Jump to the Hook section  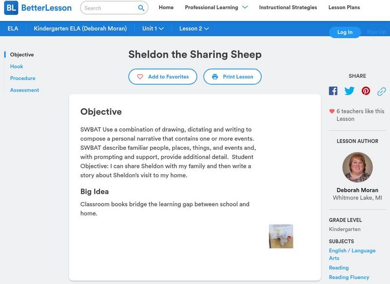point(17,66)
